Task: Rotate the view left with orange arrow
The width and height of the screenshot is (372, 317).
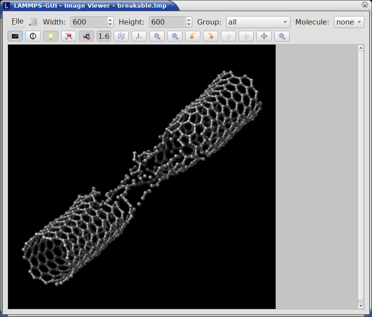Action: (193, 36)
